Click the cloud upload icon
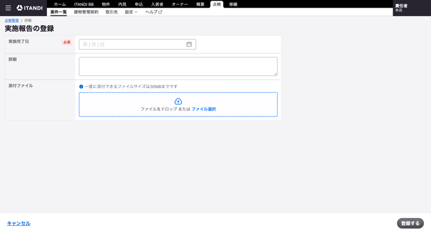Viewport: 431px width, 233px height. [x=178, y=101]
